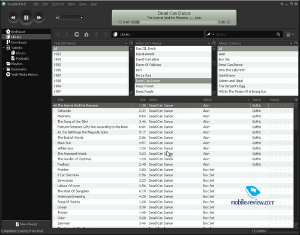
Task: Open the Help menu
Action: coord(94,4)
